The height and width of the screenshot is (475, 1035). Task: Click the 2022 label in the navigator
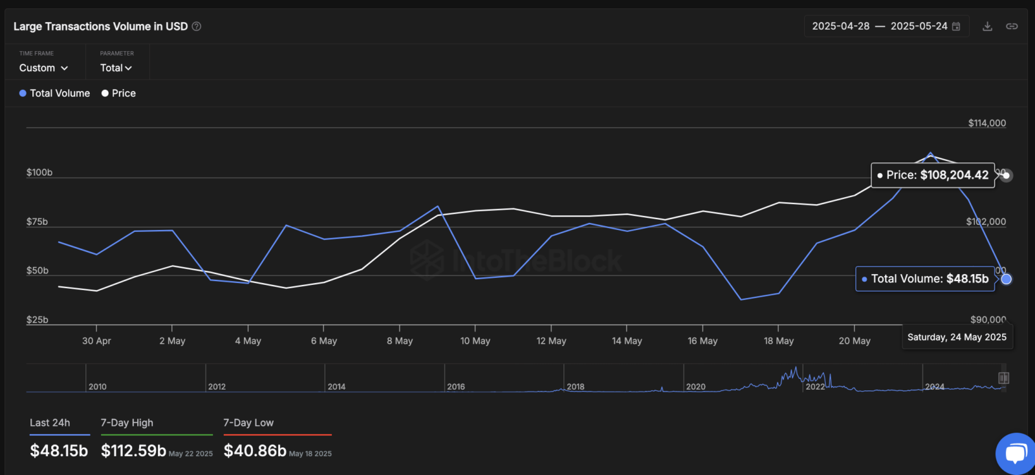point(815,386)
